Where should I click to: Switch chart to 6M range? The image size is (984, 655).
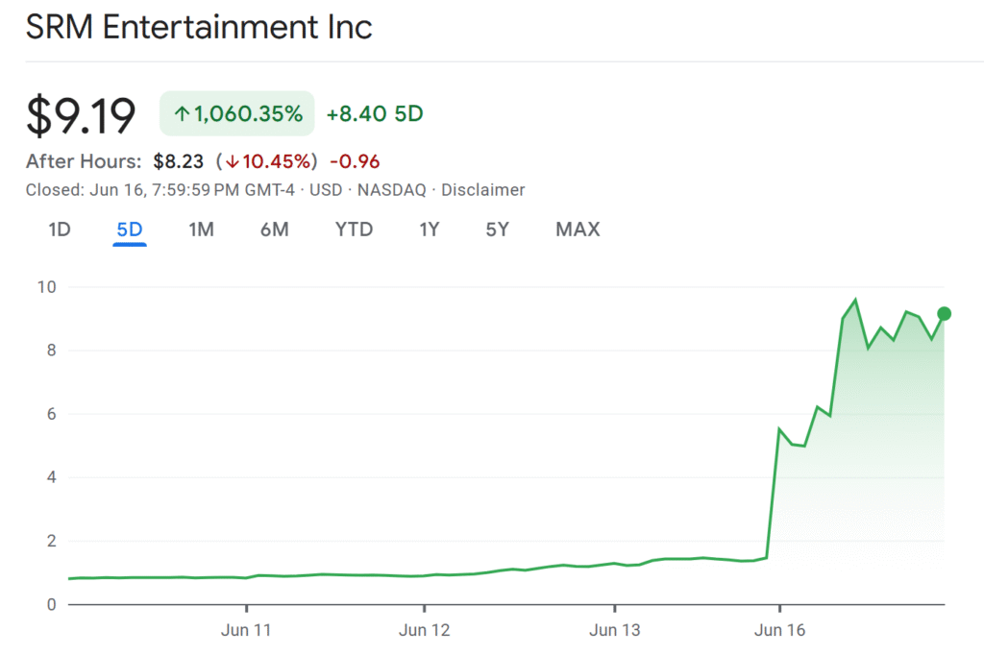(274, 230)
